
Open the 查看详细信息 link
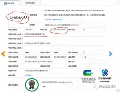coord(57,19)
